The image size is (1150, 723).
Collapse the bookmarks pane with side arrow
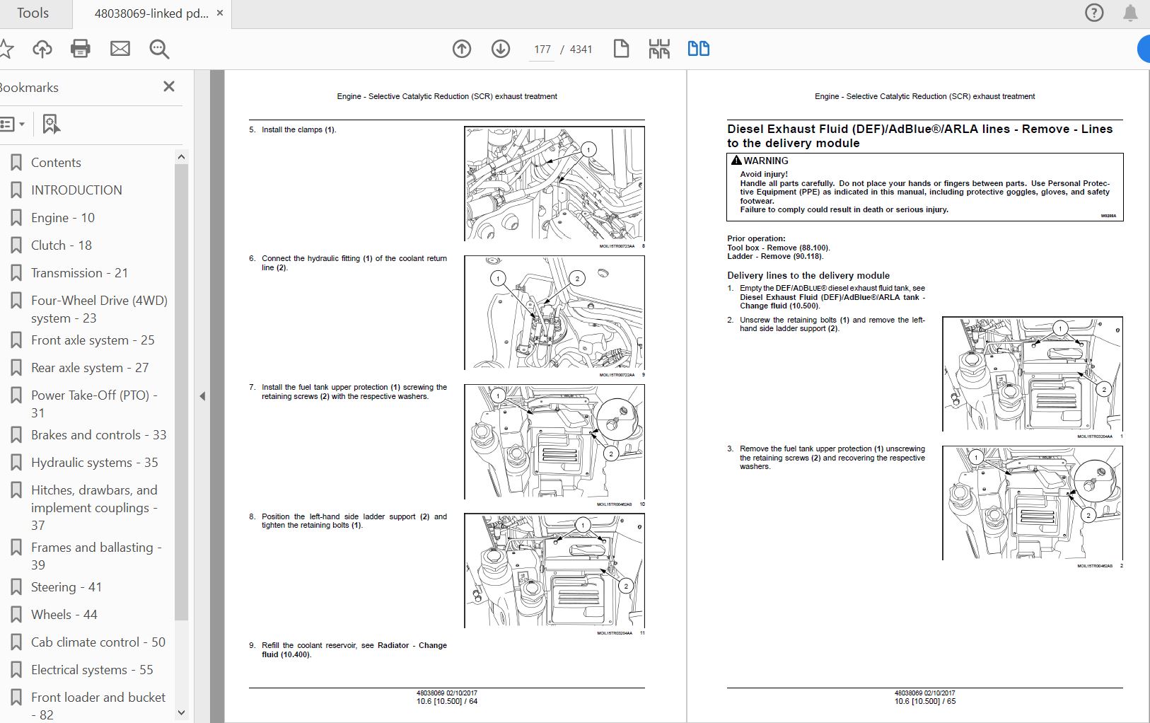(x=202, y=396)
